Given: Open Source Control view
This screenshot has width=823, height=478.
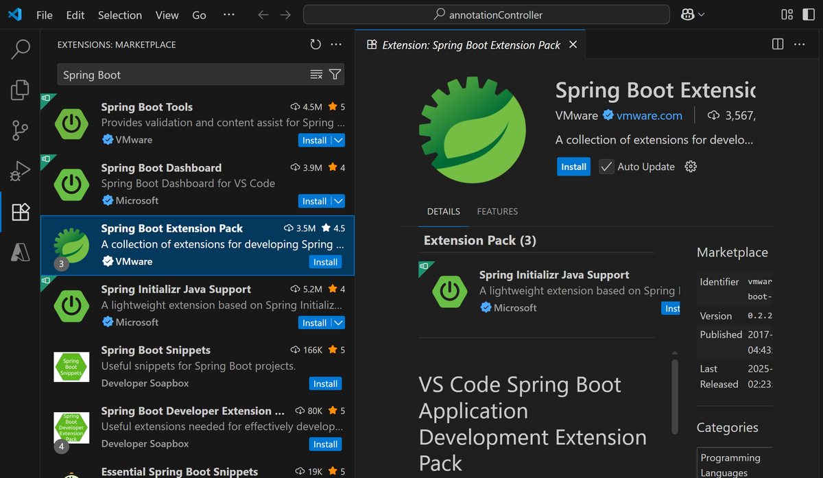Looking at the screenshot, I should click(x=21, y=130).
